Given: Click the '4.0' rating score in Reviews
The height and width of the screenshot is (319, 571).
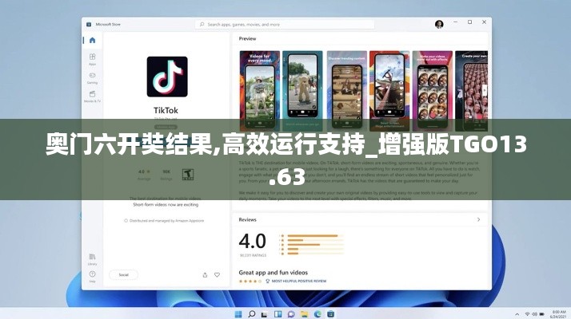Looking at the screenshot, I should (x=253, y=242).
